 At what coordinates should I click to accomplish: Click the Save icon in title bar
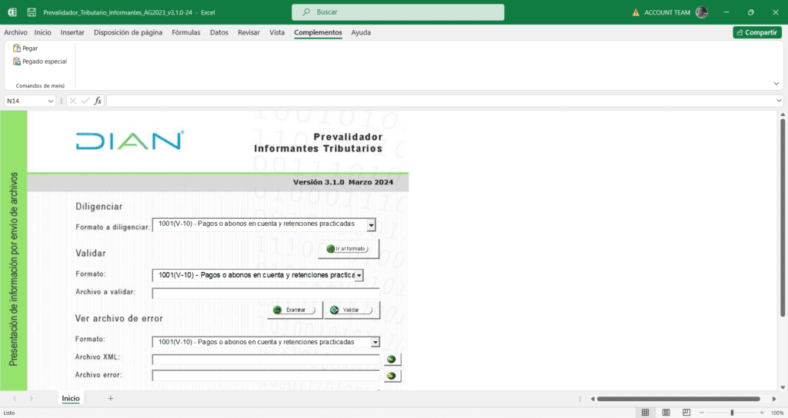[x=31, y=12]
